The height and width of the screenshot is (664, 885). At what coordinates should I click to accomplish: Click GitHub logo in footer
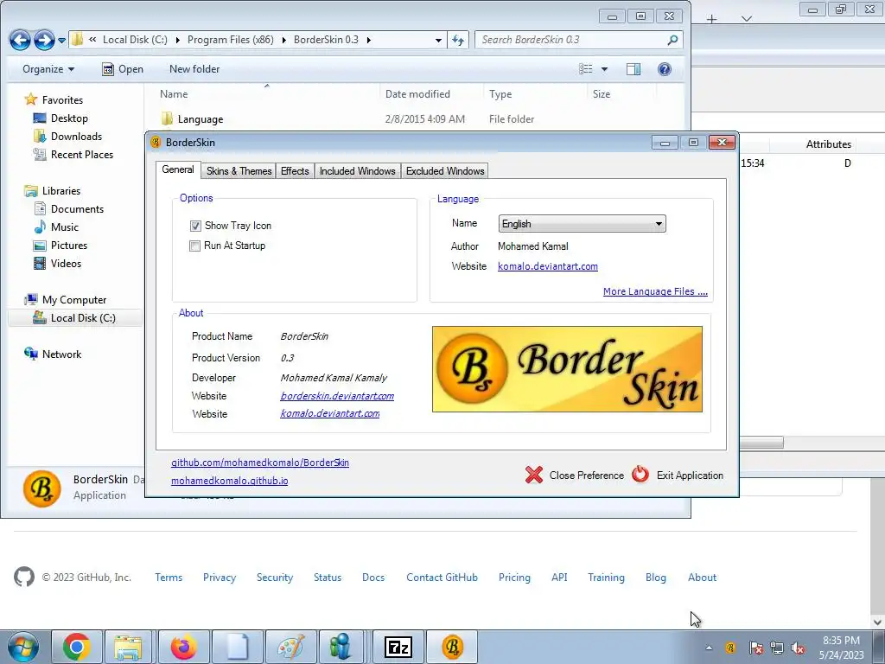pos(23,577)
